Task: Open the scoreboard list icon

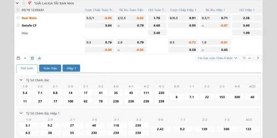Action: (x=32, y=58)
